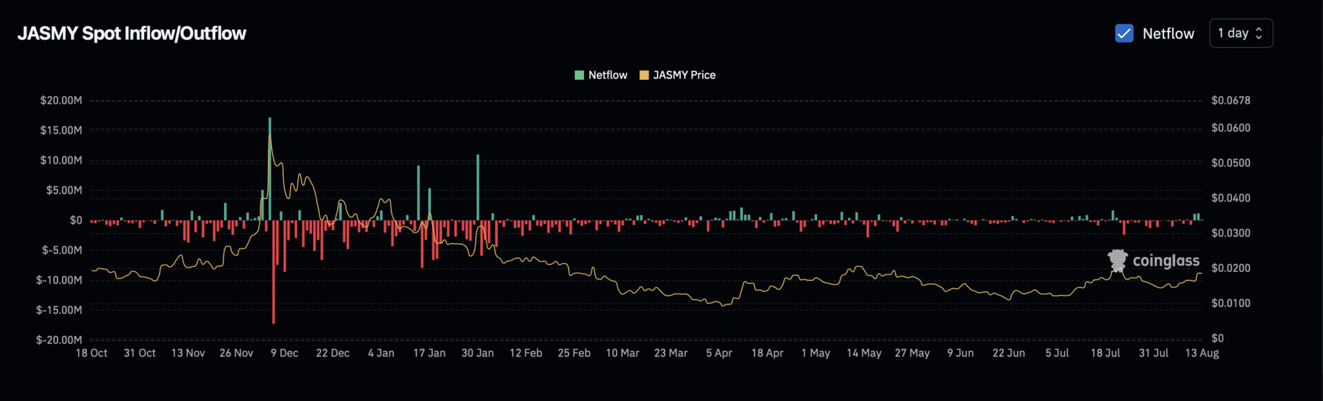Click the deepest red outflow bar in December
This screenshot has height=401, width=1323.
[x=273, y=272]
